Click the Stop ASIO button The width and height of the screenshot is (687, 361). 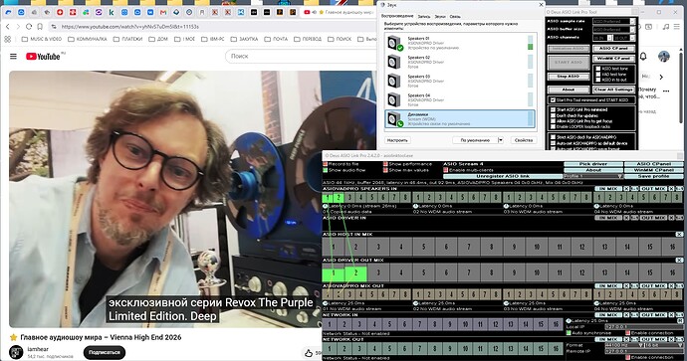pyautogui.click(x=569, y=77)
